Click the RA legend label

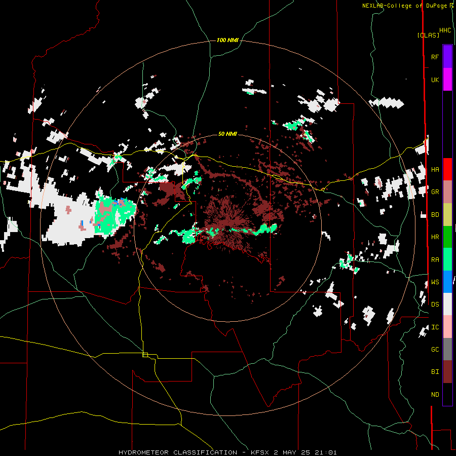435,260
